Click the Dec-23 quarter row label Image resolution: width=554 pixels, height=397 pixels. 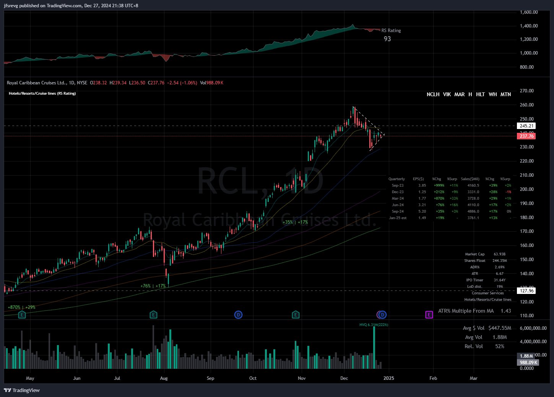click(398, 192)
